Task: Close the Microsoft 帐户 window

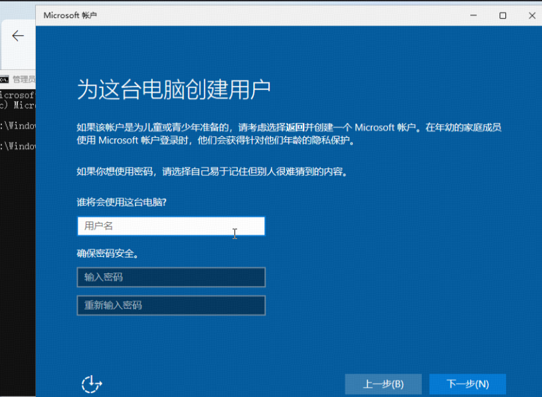Action: [532, 15]
